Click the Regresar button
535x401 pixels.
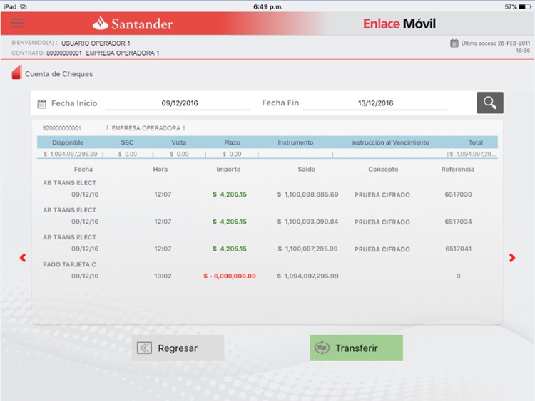click(x=178, y=348)
